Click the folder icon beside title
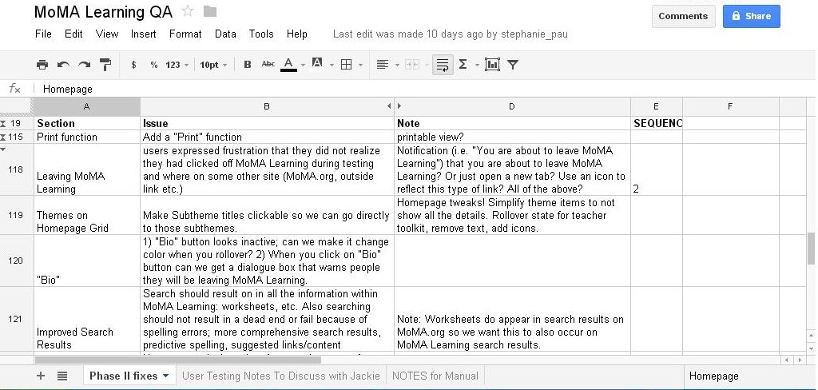818x390 pixels. point(210,11)
